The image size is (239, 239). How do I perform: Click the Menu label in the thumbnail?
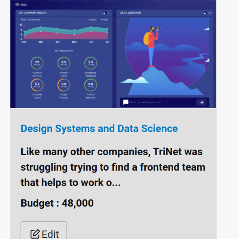[x=24, y=5]
